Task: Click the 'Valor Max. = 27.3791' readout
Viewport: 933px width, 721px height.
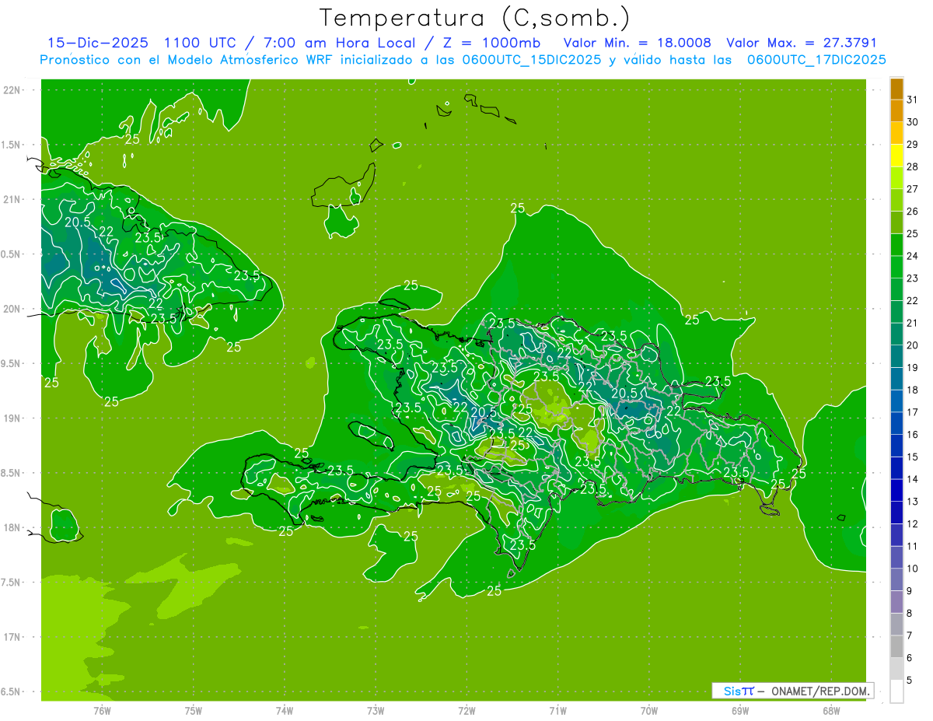Action: [x=801, y=43]
